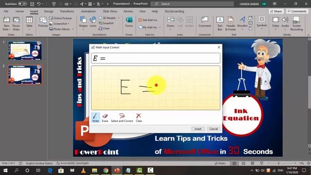Screen dimensions: 311x175
Task: Switch to Normal view
Action: point(234,163)
